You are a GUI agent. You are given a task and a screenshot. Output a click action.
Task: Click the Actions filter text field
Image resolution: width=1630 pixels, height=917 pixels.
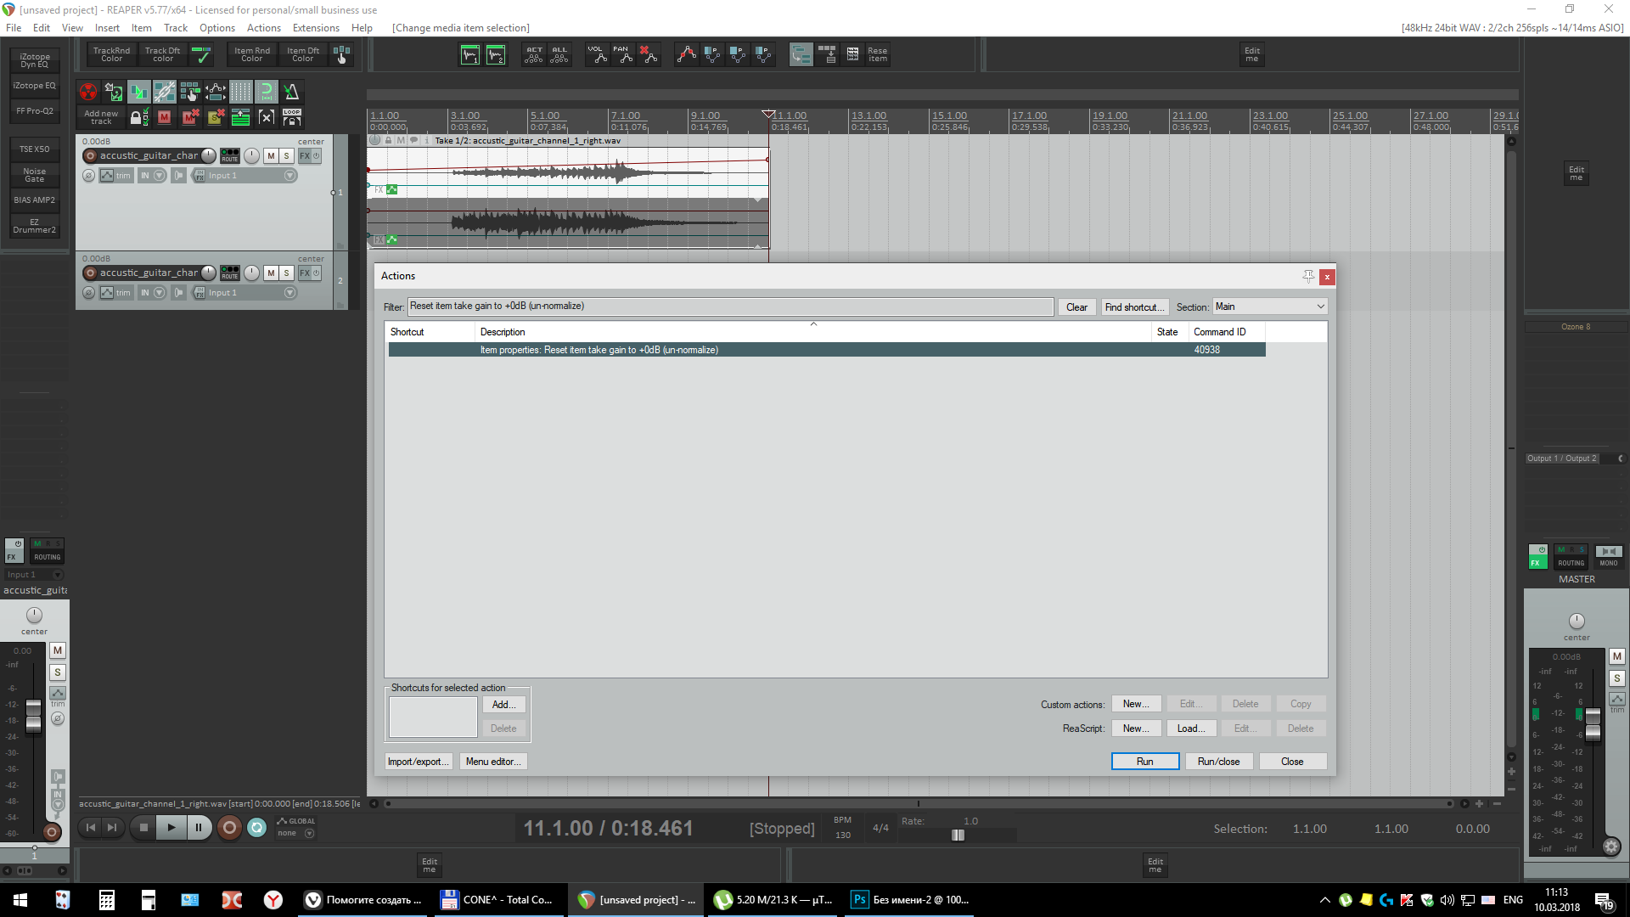(730, 307)
